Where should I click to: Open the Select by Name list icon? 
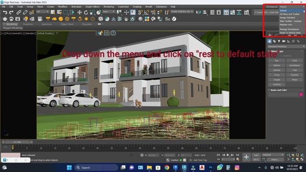coord(59,12)
